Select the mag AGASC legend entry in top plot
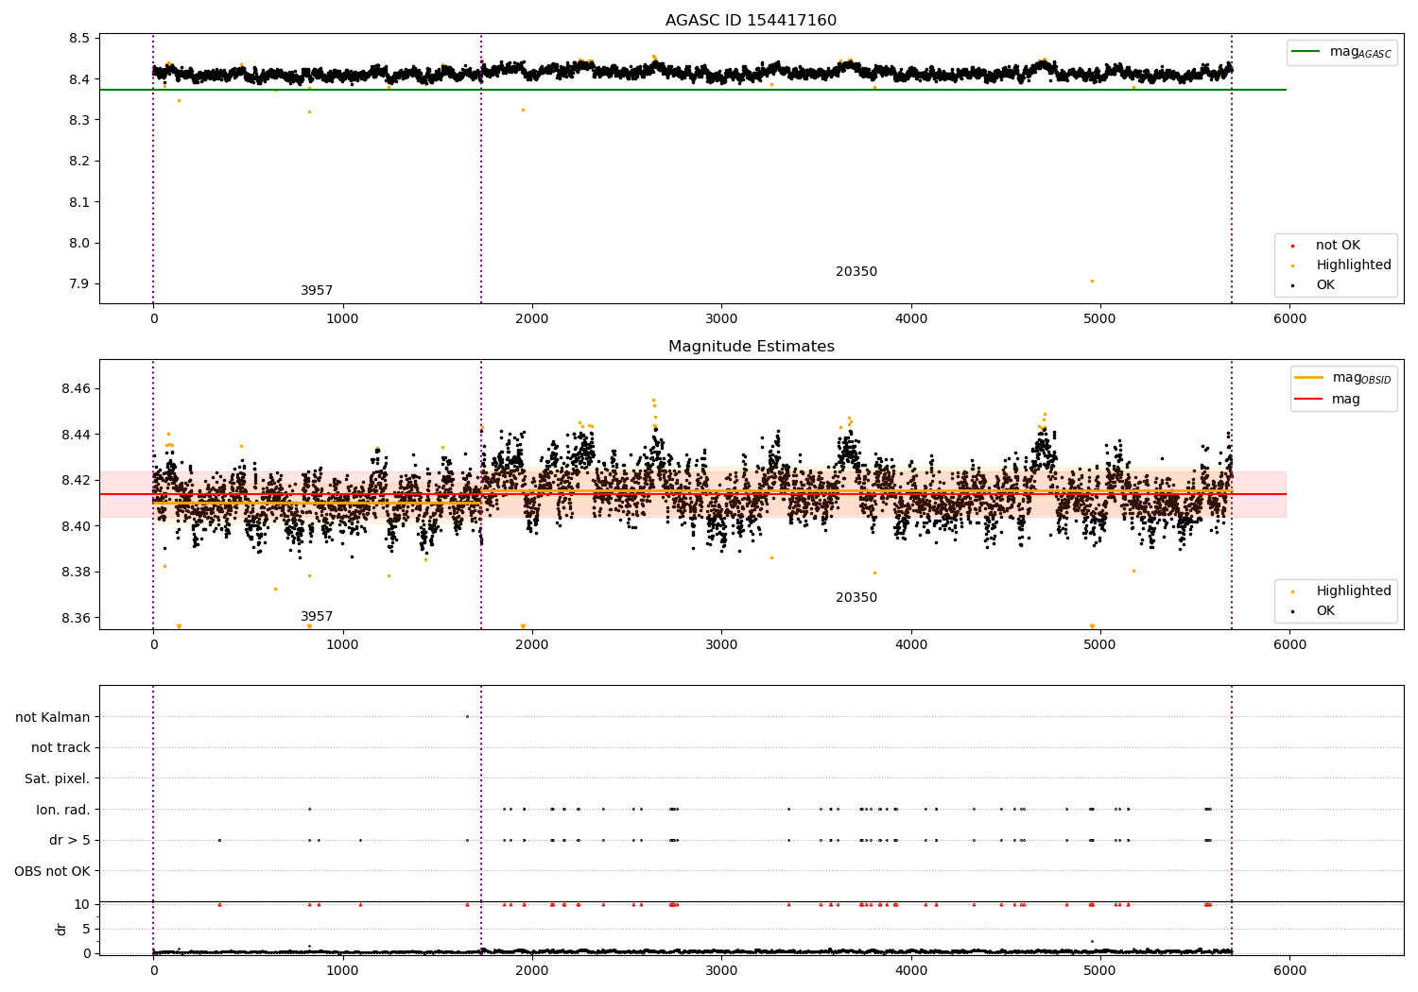This screenshot has width=1418, height=992. (1341, 53)
